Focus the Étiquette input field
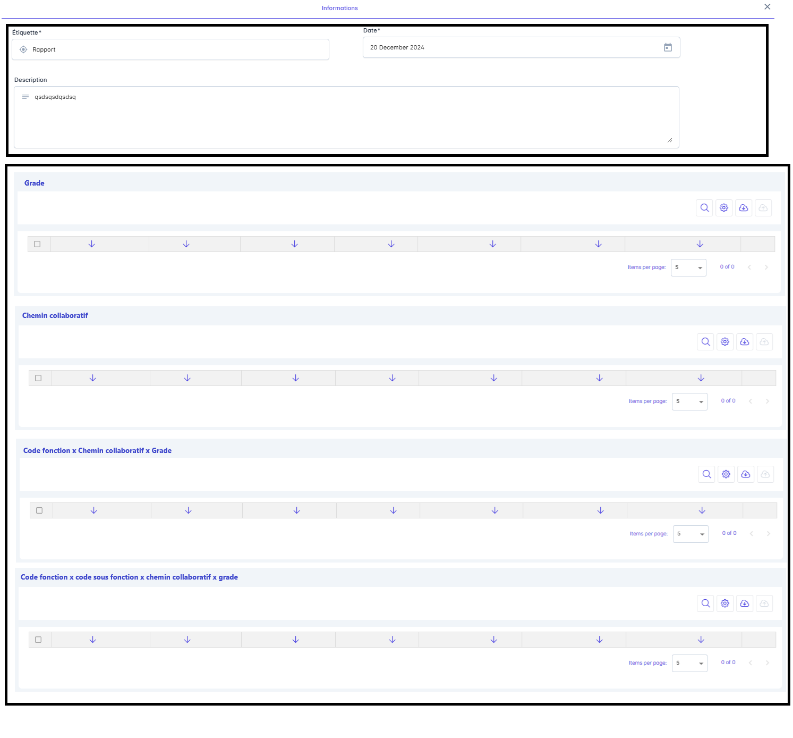 tap(175, 49)
